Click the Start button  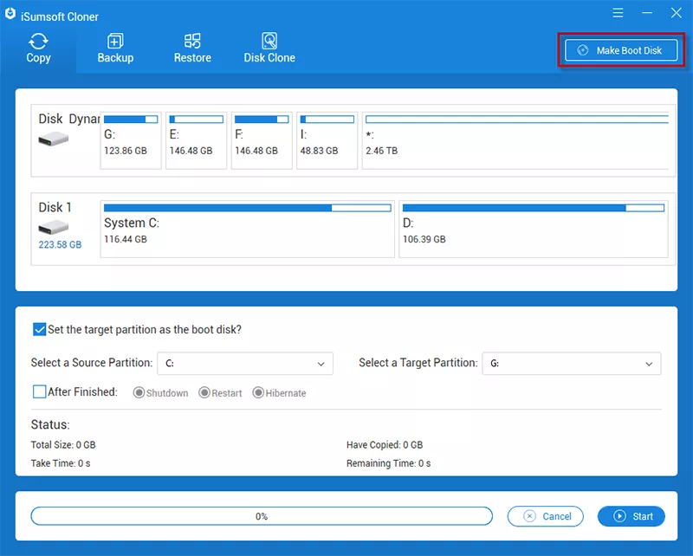tap(631, 516)
